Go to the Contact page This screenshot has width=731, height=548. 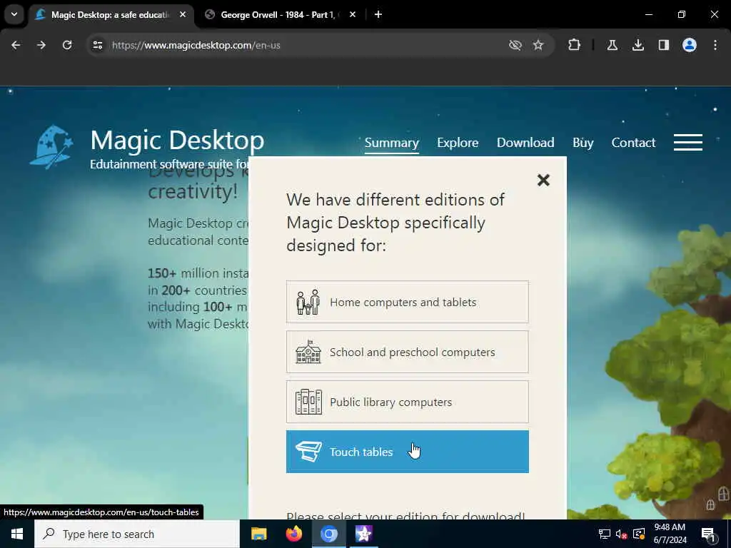click(x=633, y=143)
